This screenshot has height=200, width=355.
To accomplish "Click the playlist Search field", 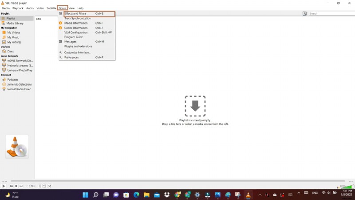I will click(x=328, y=14).
